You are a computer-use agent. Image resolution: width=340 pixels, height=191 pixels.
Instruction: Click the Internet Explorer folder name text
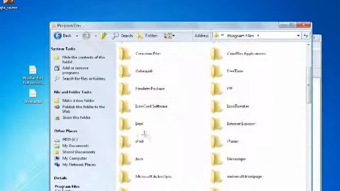[x=241, y=124]
